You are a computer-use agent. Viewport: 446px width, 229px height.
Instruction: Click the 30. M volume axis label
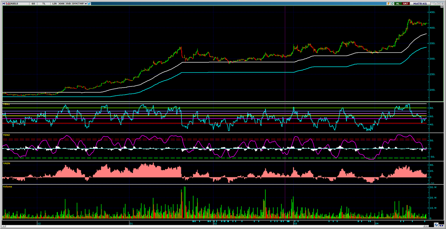(x=433, y=187)
